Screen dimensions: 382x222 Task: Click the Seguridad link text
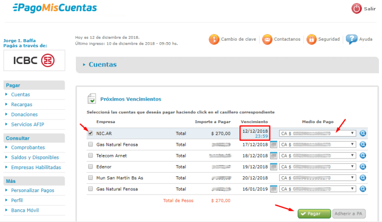329,39
